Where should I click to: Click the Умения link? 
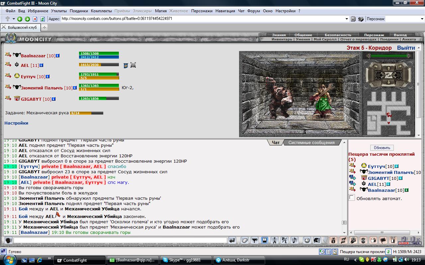[303, 39]
